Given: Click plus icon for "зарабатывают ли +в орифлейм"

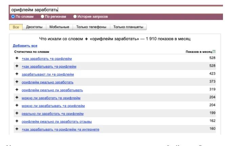Looking at the screenshot, I should 17,74.
